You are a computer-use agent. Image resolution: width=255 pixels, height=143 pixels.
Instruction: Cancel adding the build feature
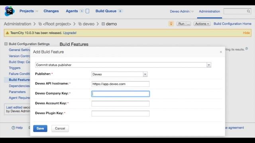[60, 128]
